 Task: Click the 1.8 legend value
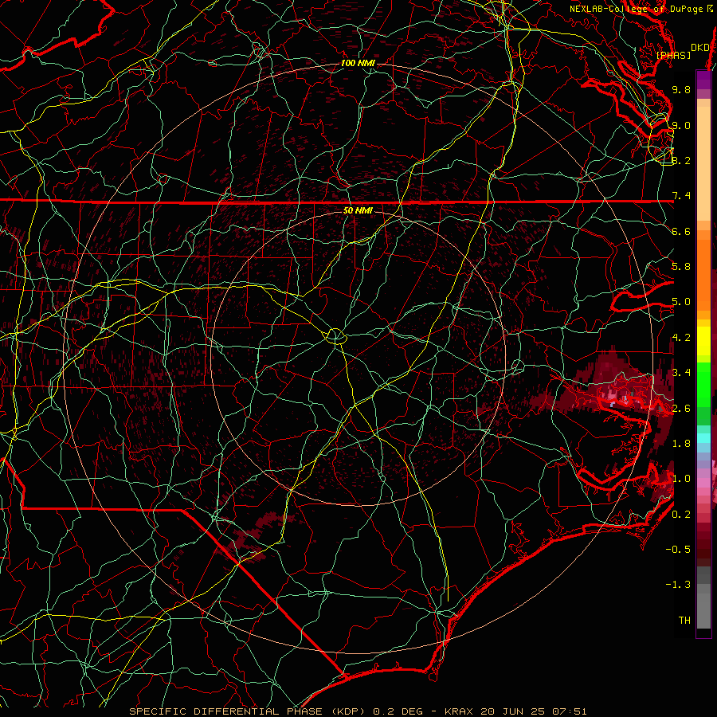pyautogui.click(x=681, y=443)
